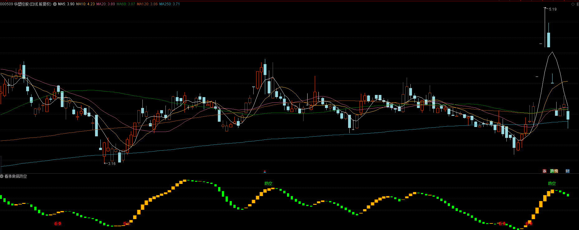
Task: Click the middle green 防空 signal label
Action: coord(268,184)
